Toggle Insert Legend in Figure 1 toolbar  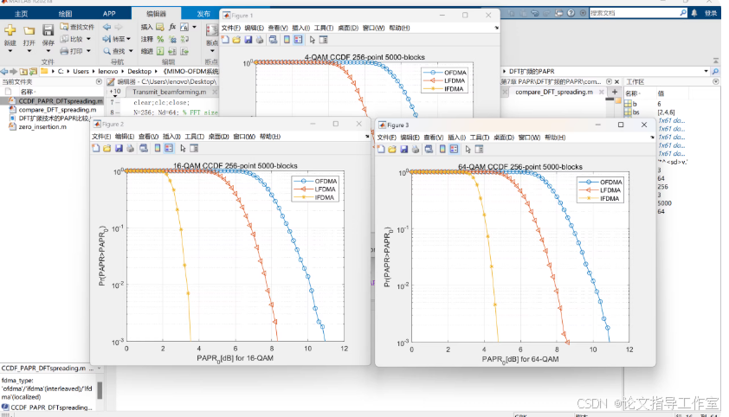[298, 40]
